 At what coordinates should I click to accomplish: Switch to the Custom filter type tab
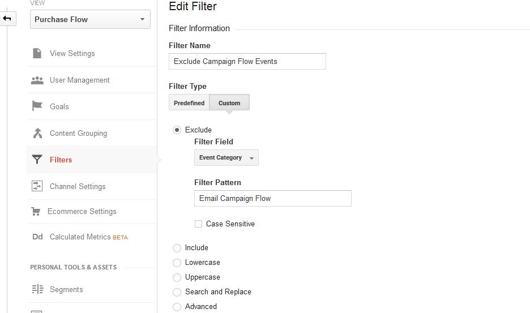click(229, 103)
